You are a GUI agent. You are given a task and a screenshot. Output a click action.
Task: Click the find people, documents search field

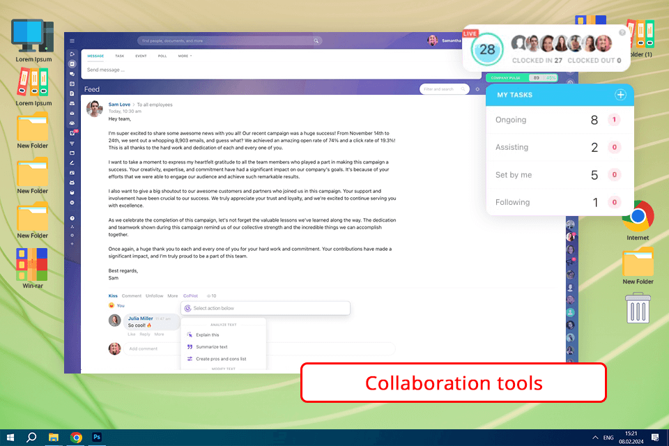tap(229, 41)
